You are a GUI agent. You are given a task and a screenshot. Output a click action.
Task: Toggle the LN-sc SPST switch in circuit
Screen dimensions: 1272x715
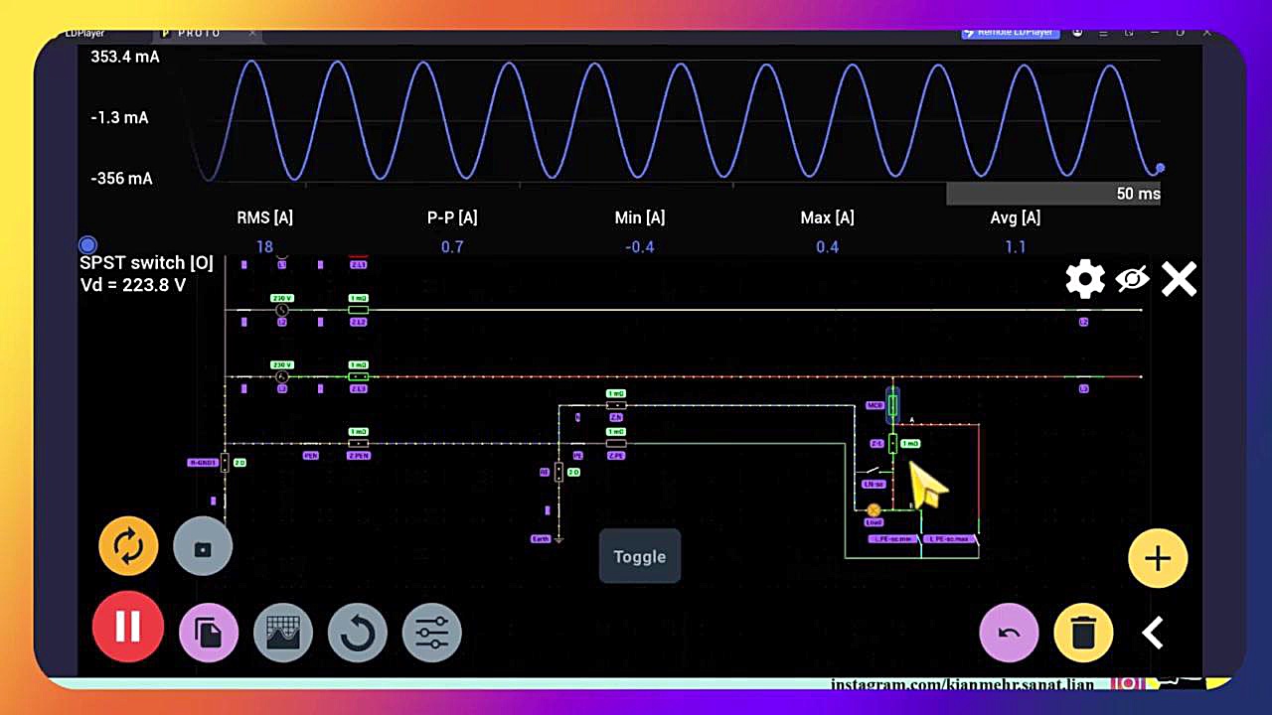tap(874, 471)
